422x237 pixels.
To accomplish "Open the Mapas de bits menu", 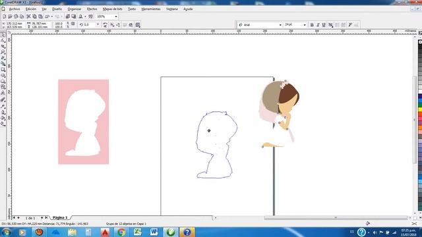I will (113, 9).
